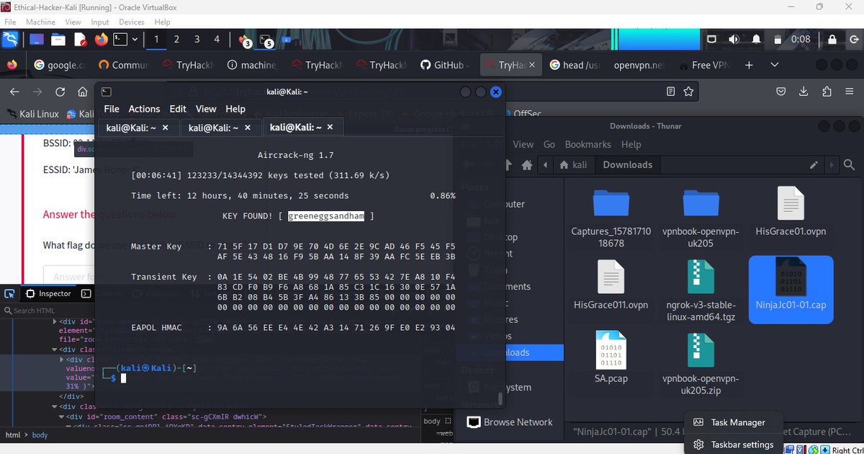Switch to workspace 3

(197, 39)
